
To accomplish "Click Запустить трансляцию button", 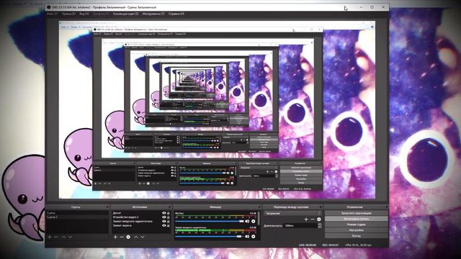I will (x=357, y=213).
